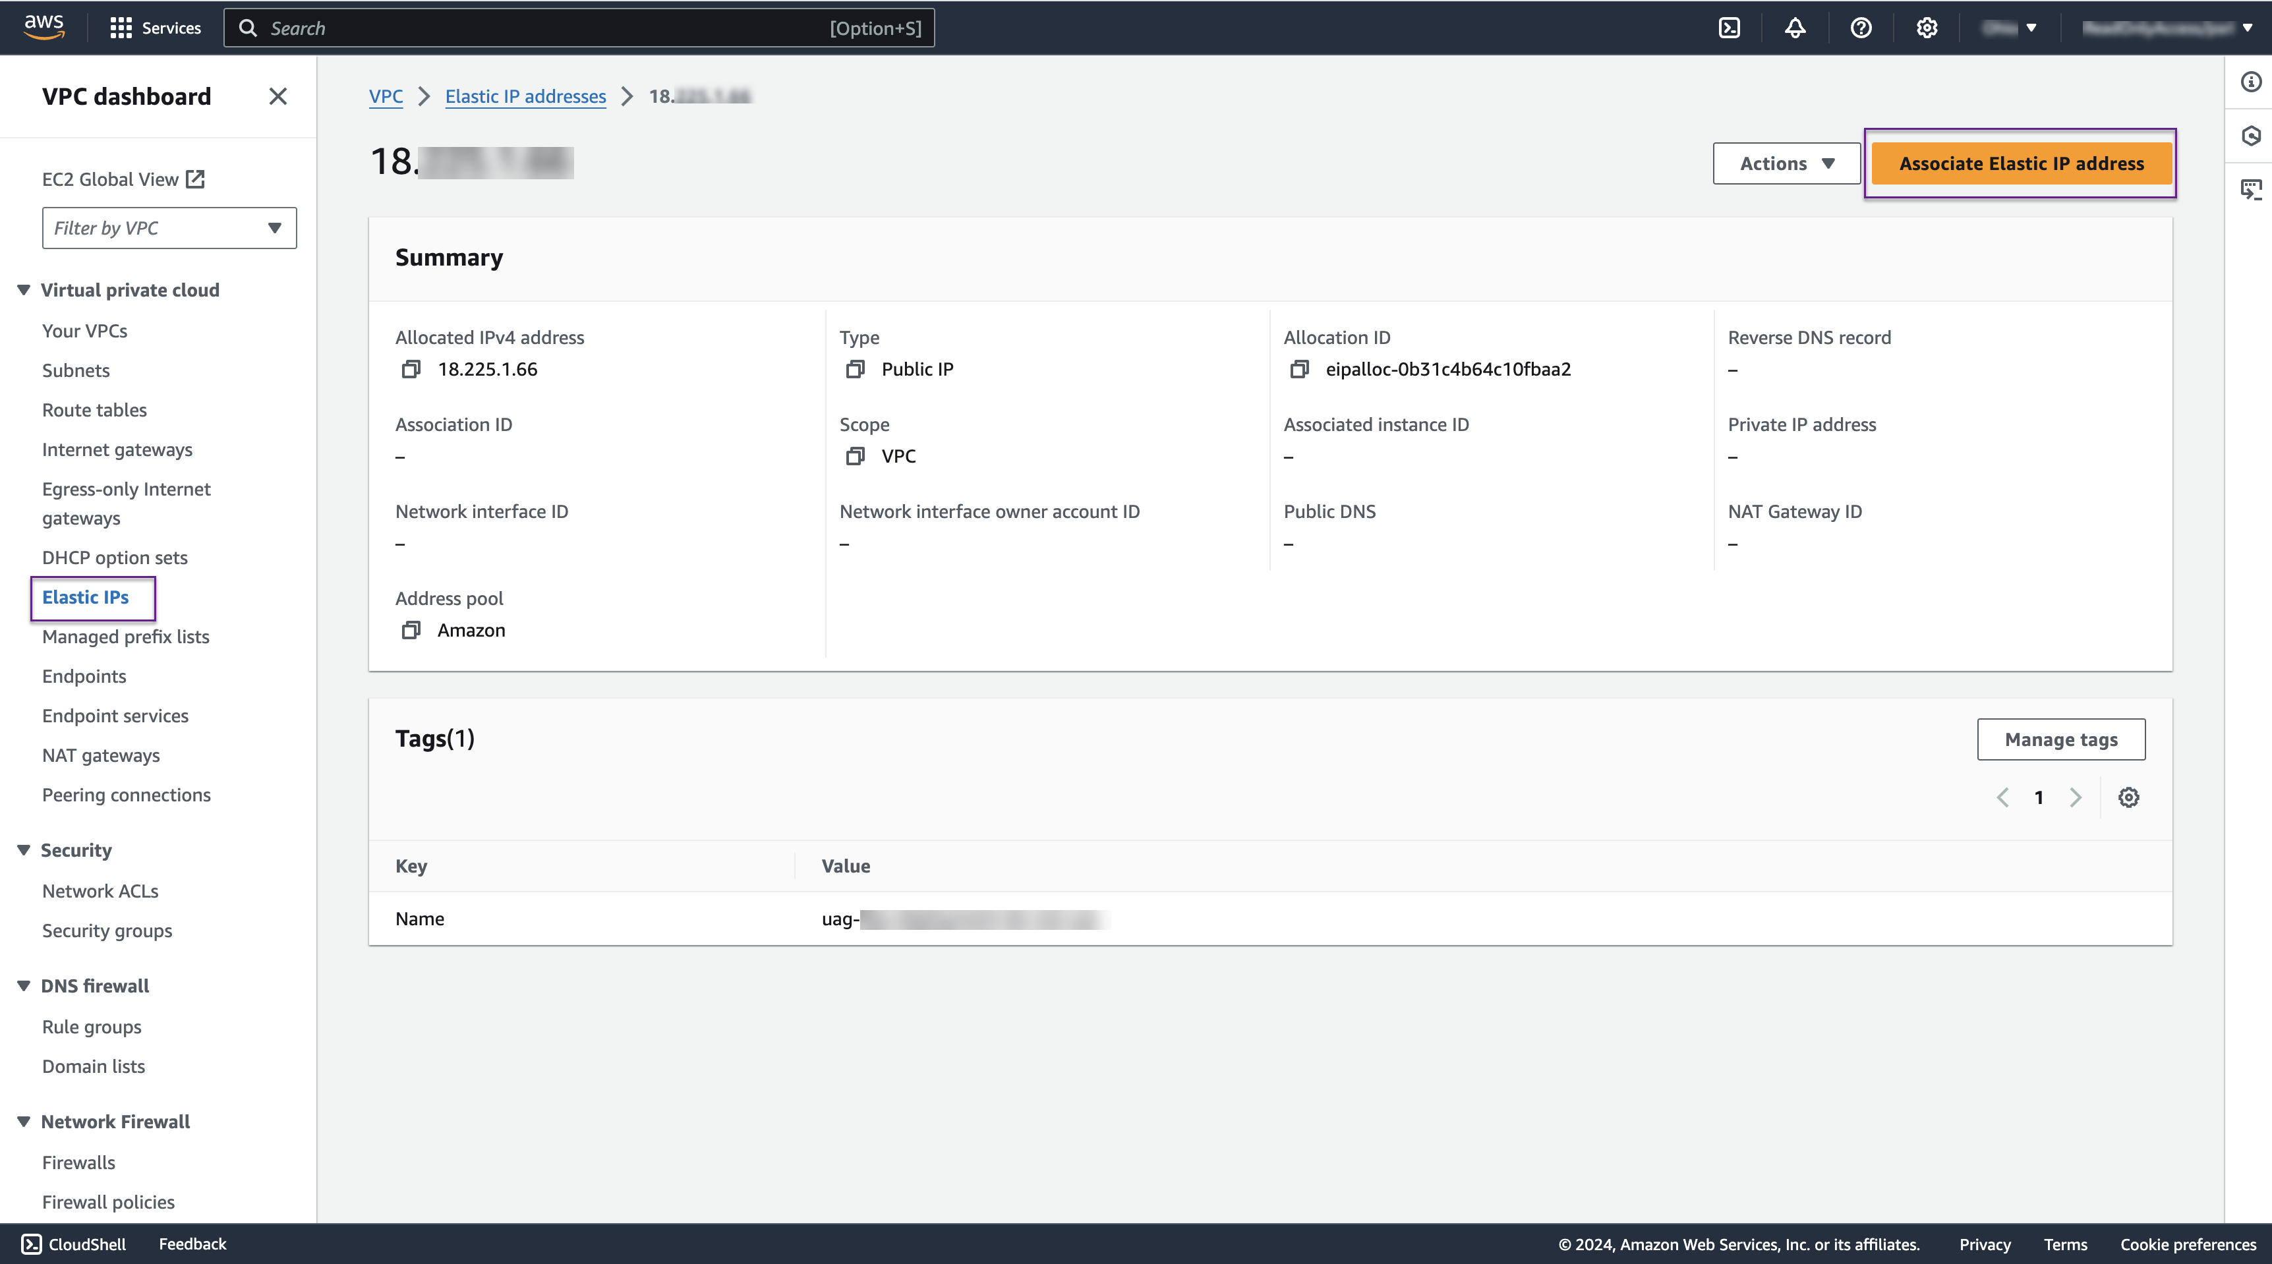Go to VPC in the breadcrumb
2272x1264 pixels.
(386, 96)
